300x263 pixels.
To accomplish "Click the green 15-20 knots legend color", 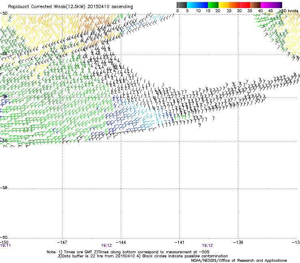I will click(213, 5).
